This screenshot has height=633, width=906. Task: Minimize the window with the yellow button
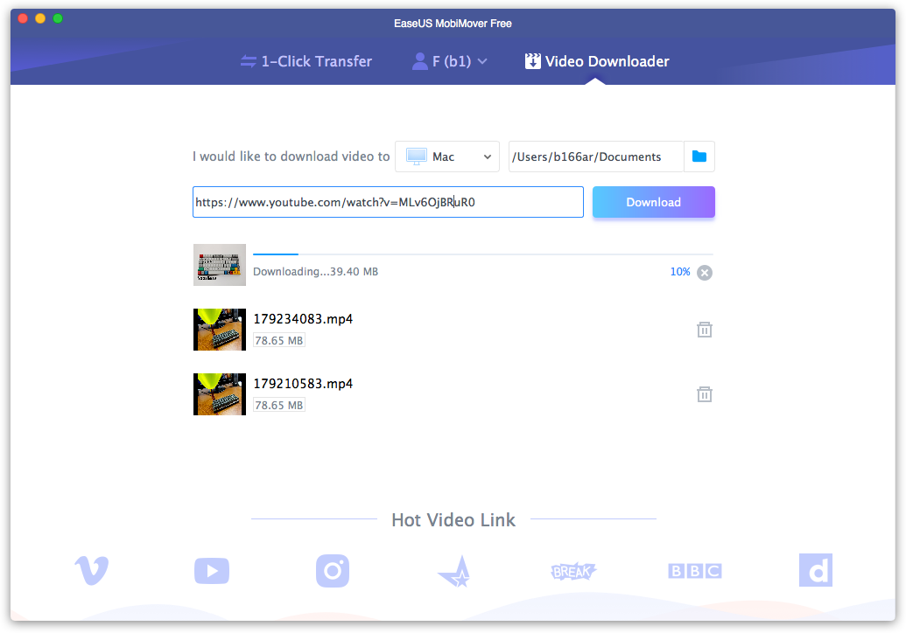(40, 18)
